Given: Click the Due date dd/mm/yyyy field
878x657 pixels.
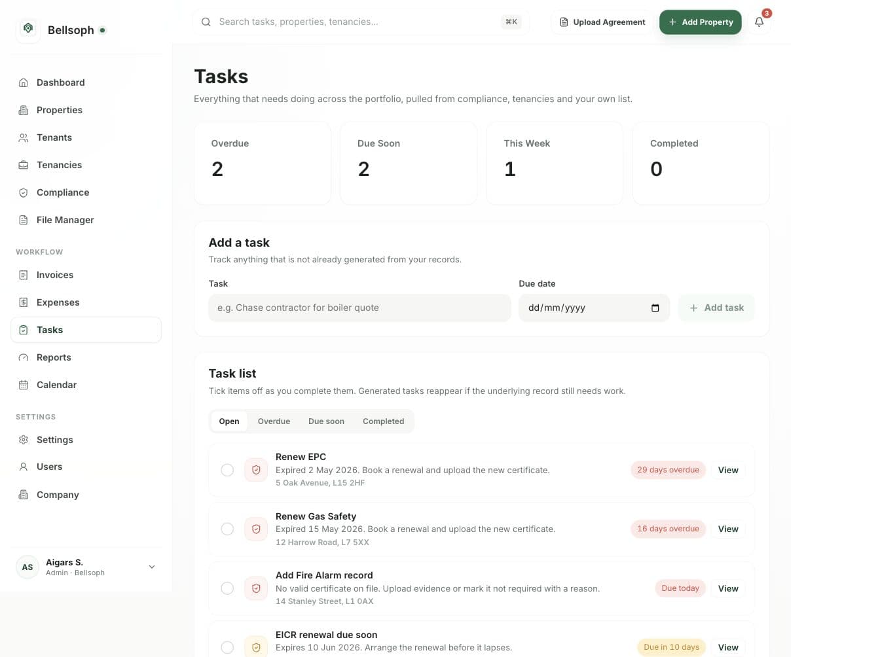Looking at the screenshot, I should pyautogui.click(x=594, y=308).
